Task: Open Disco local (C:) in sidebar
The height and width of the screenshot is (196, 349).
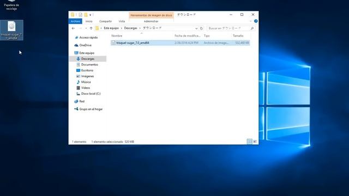Action: click(91, 94)
